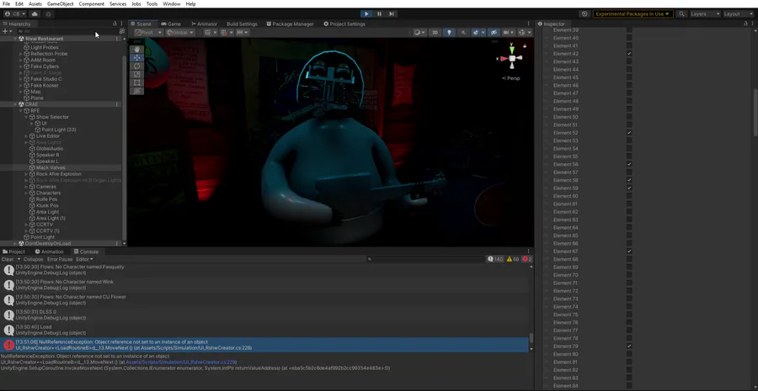The width and height of the screenshot is (758, 391).
Task: Open the GameObject menu
Action: pos(60,4)
